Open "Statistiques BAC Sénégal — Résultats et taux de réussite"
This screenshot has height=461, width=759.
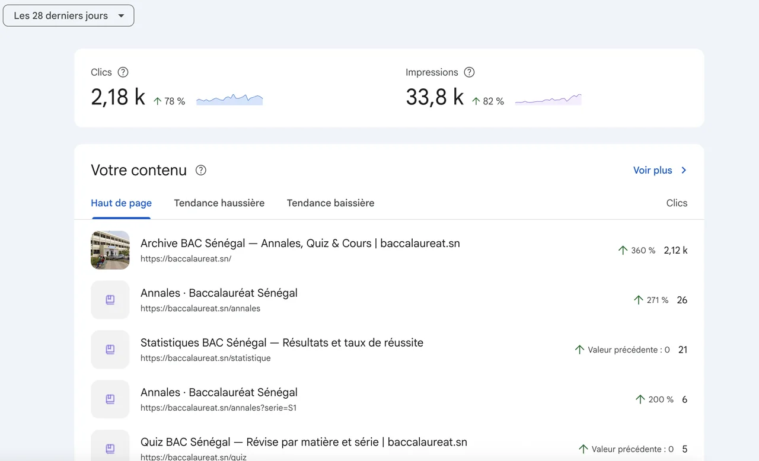[282, 343]
